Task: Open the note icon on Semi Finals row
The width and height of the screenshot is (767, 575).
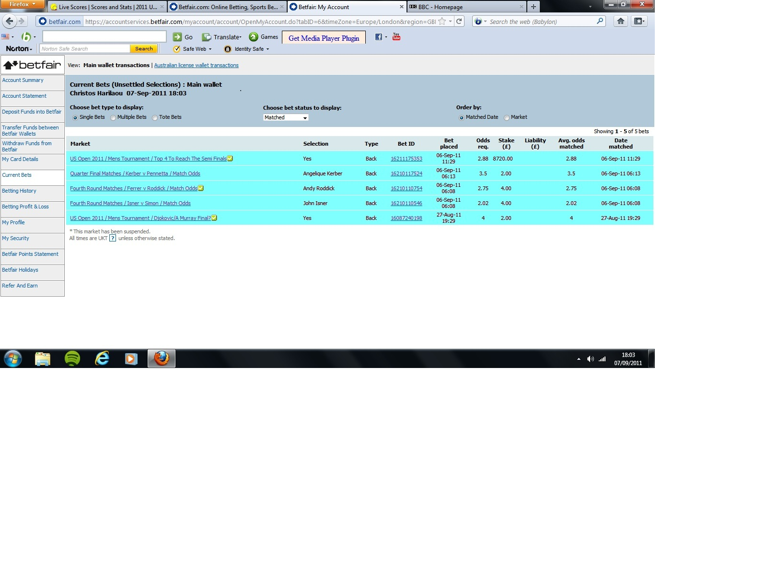Action: pyautogui.click(x=230, y=159)
